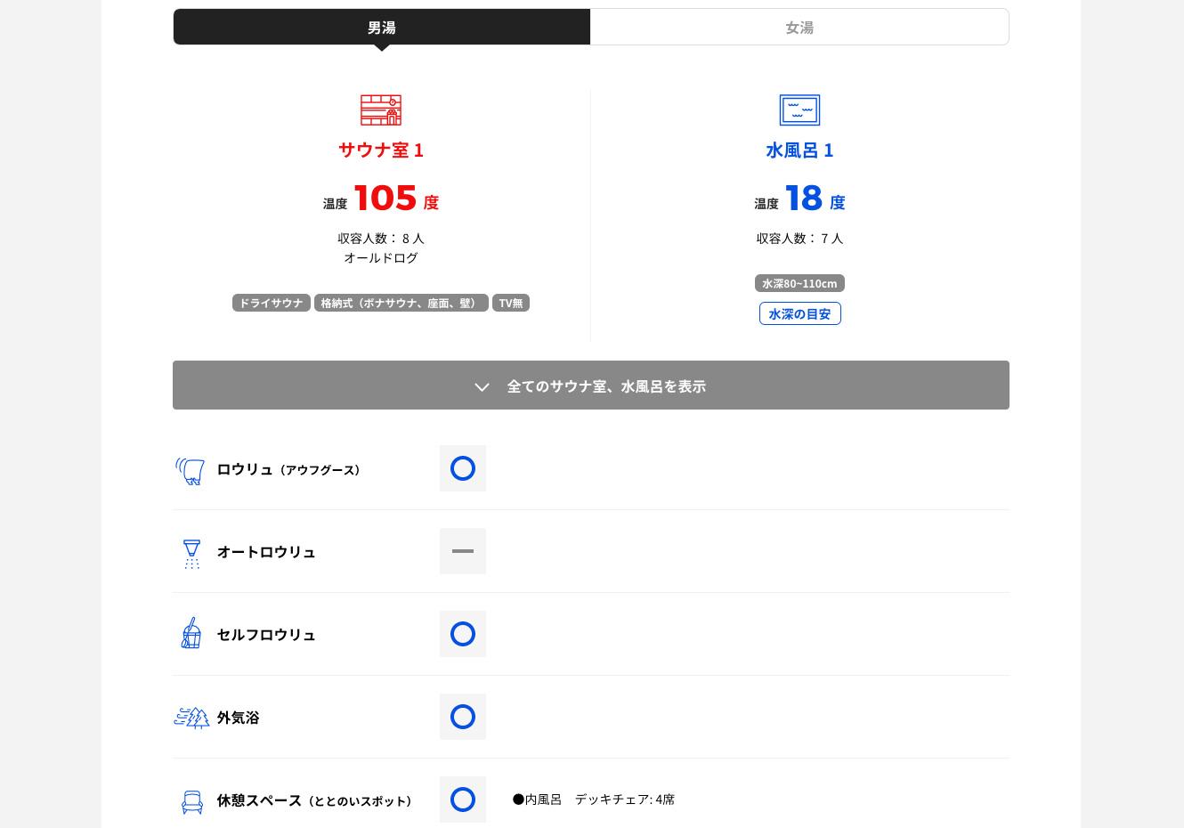The width and height of the screenshot is (1184, 828).
Task: Click the 外気浴 blue circle indicator
Action: click(x=463, y=717)
